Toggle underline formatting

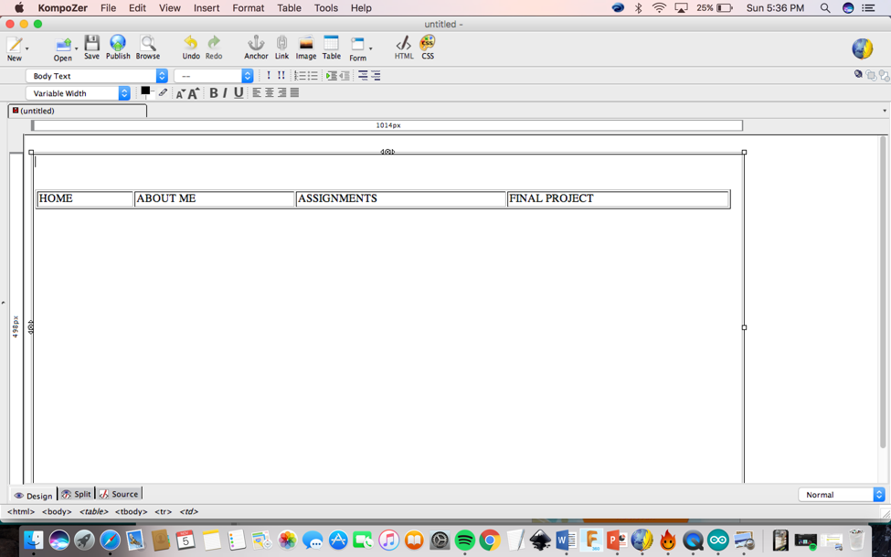point(239,92)
